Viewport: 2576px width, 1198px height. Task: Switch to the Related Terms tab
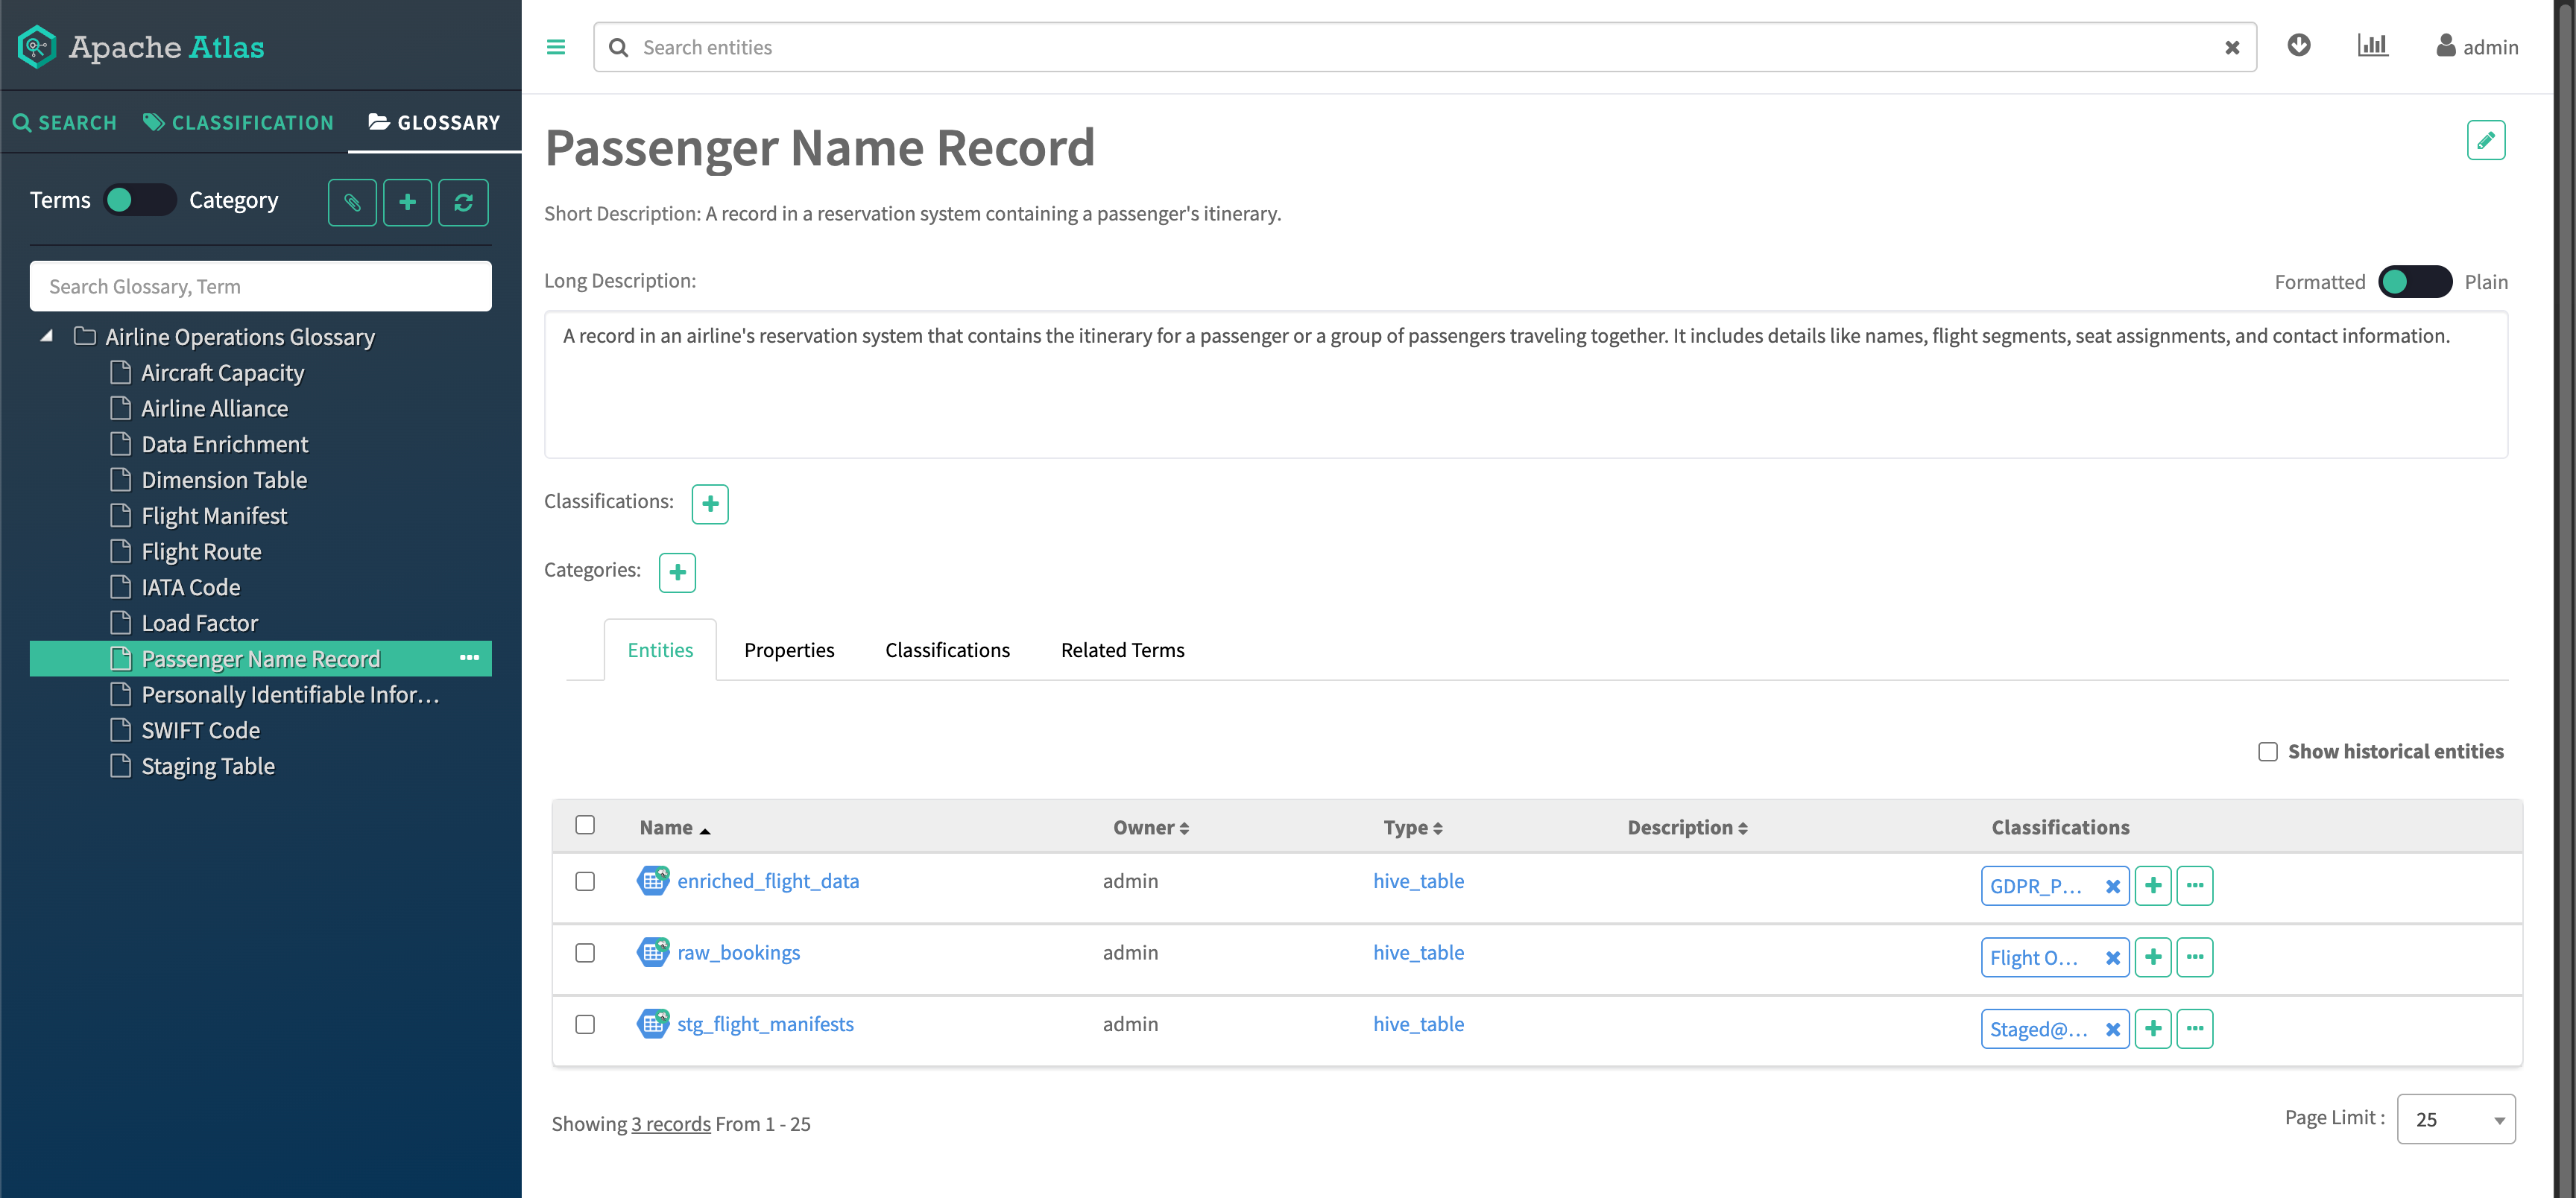pos(1122,650)
